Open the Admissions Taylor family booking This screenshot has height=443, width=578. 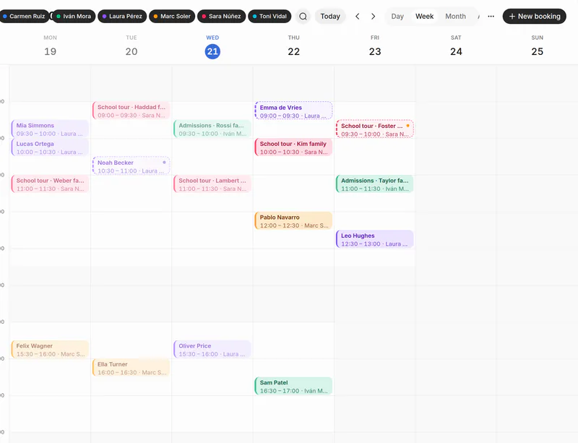[375, 184]
